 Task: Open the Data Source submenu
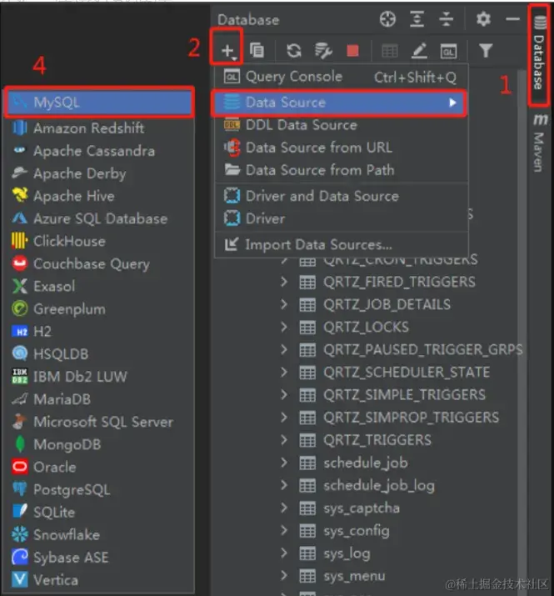point(338,103)
